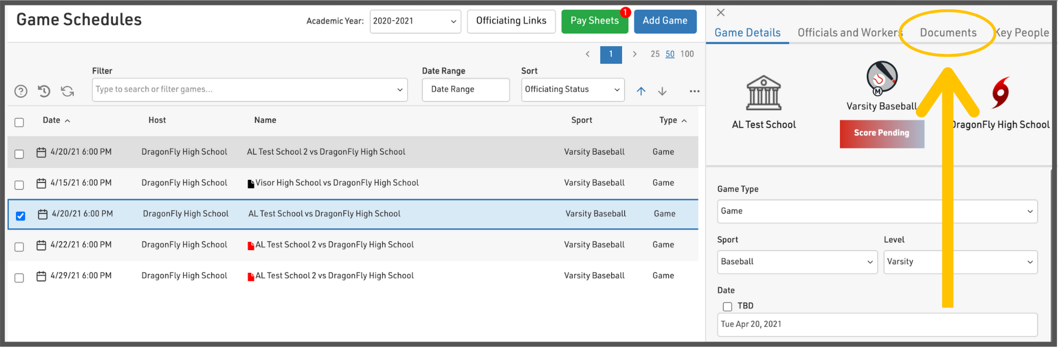Uncheck the selected AL Test School game row
Viewport: 1058px width, 347px height.
[20, 216]
